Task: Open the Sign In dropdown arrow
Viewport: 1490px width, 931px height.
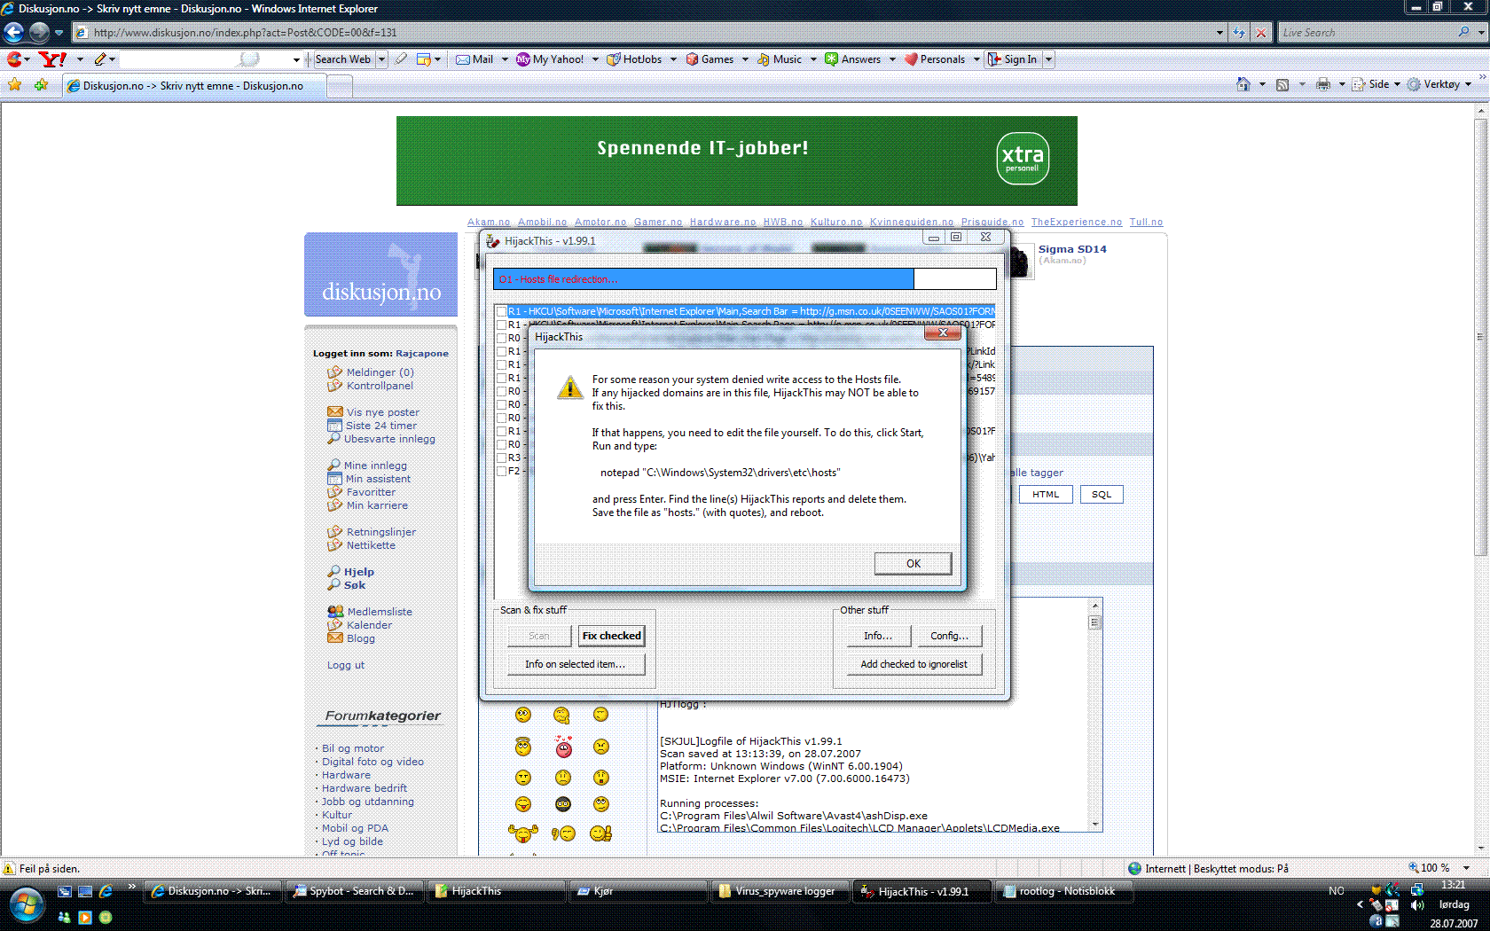Action: coord(1048,59)
